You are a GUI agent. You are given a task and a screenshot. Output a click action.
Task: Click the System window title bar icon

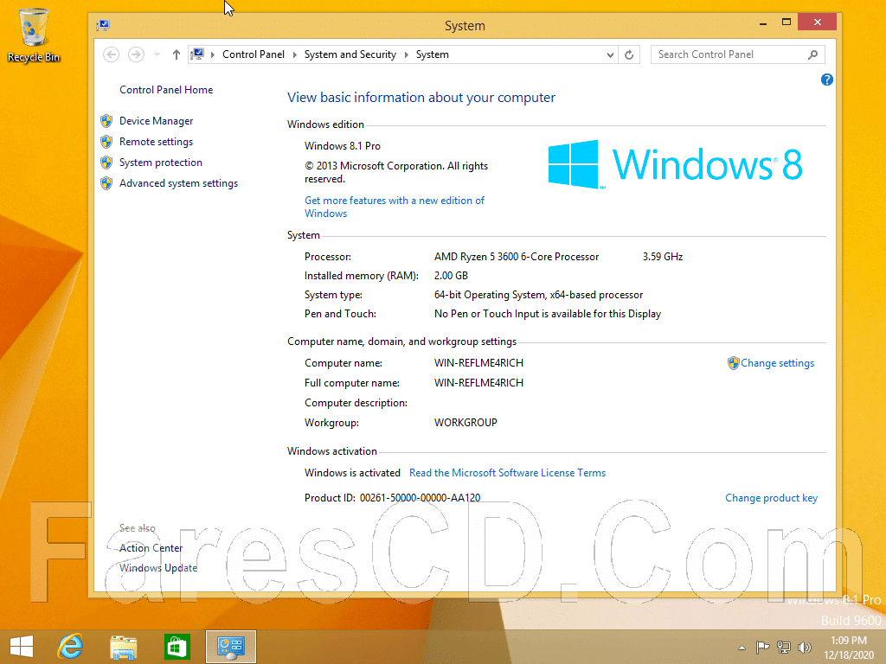point(102,25)
